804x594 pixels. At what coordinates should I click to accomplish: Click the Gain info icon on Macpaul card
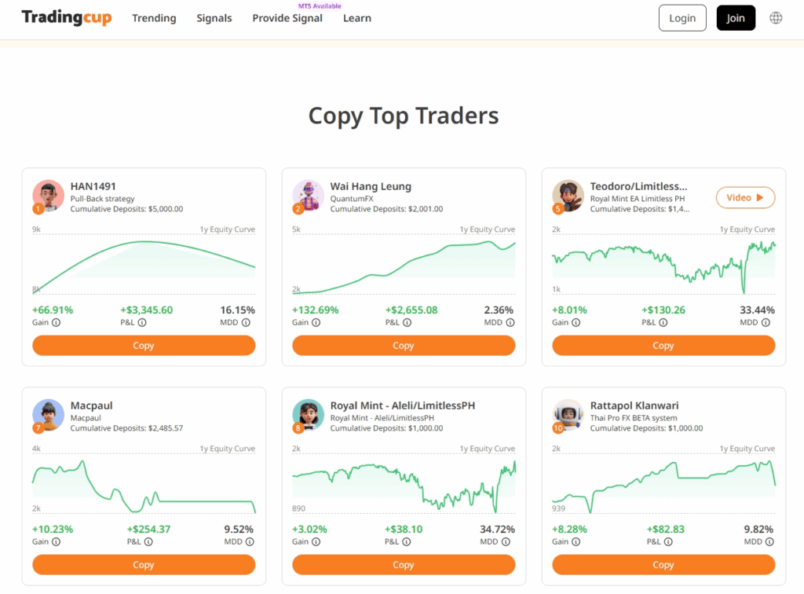pyautogui.click(x=57, y=541)
